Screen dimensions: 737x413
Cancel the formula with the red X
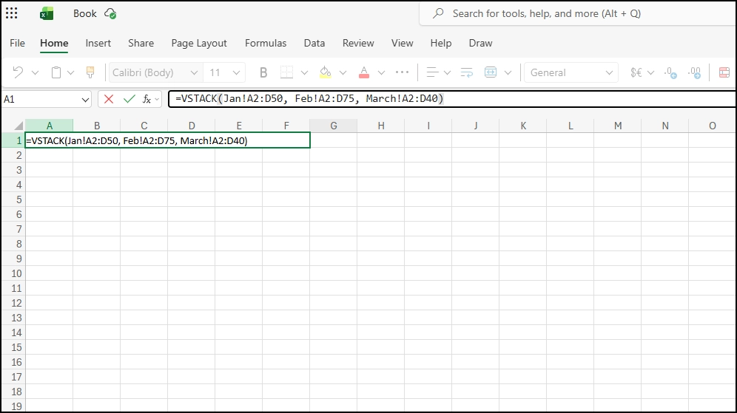109,99
